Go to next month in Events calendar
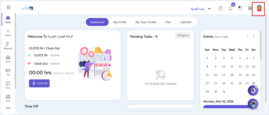 [x=254, y=37]
